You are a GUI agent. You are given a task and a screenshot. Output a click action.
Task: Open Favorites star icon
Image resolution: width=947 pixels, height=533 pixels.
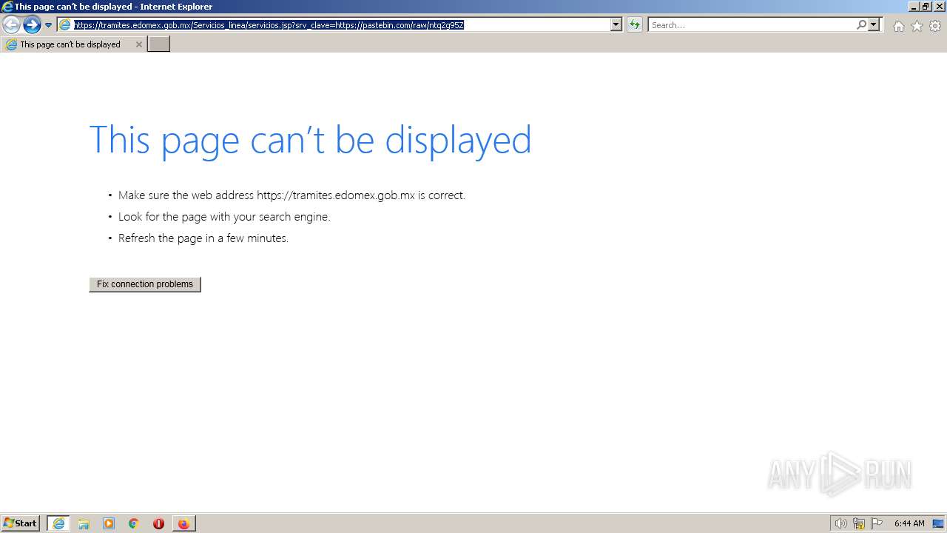tap(917, 26)
